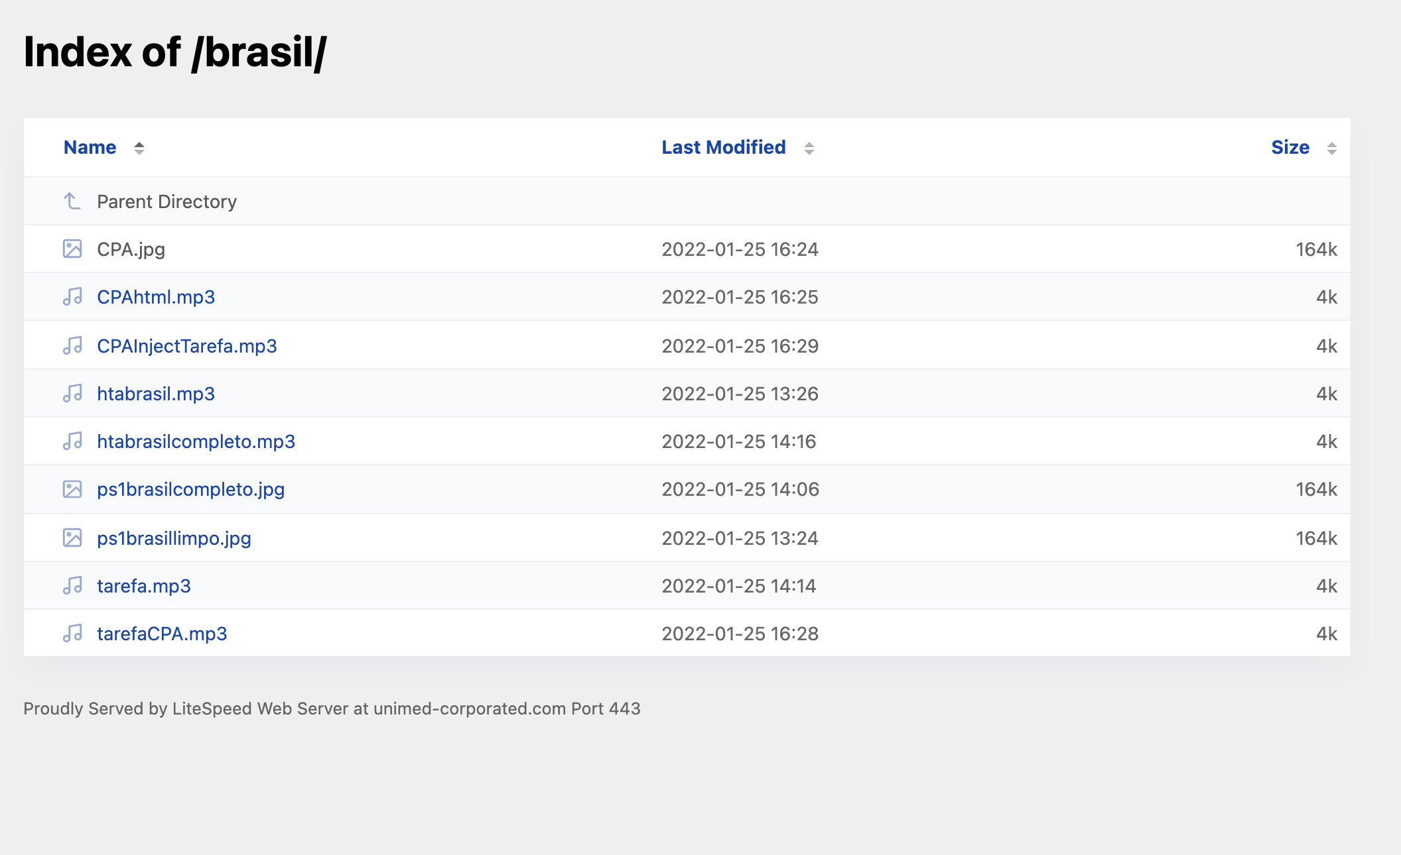Click the image icon beside CPA.jpg
This screenshot has width=1401, height=855.
click(x=72, y=249)
